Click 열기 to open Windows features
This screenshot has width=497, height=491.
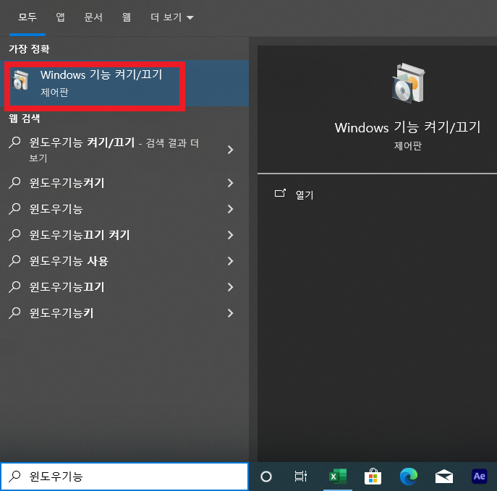[305, 195]
